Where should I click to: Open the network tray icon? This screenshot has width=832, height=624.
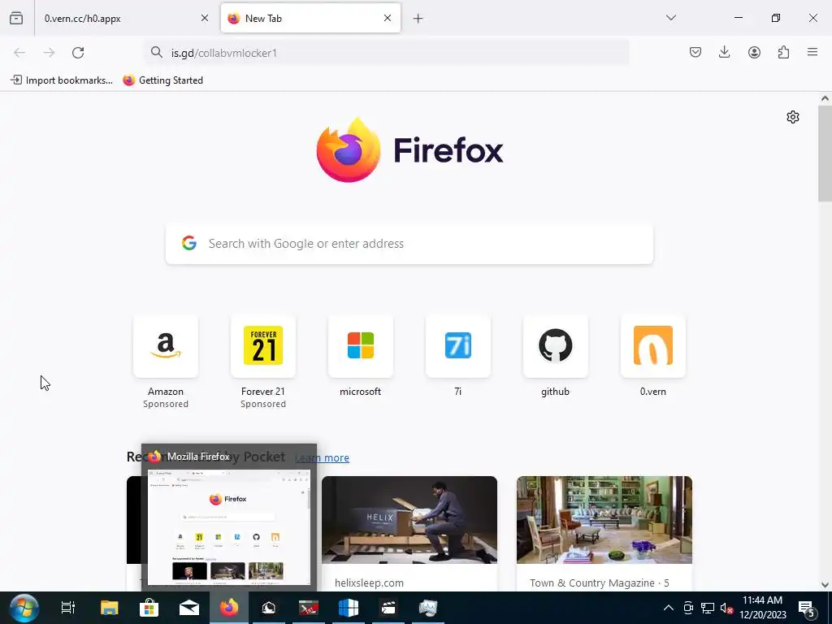(708, 608)
